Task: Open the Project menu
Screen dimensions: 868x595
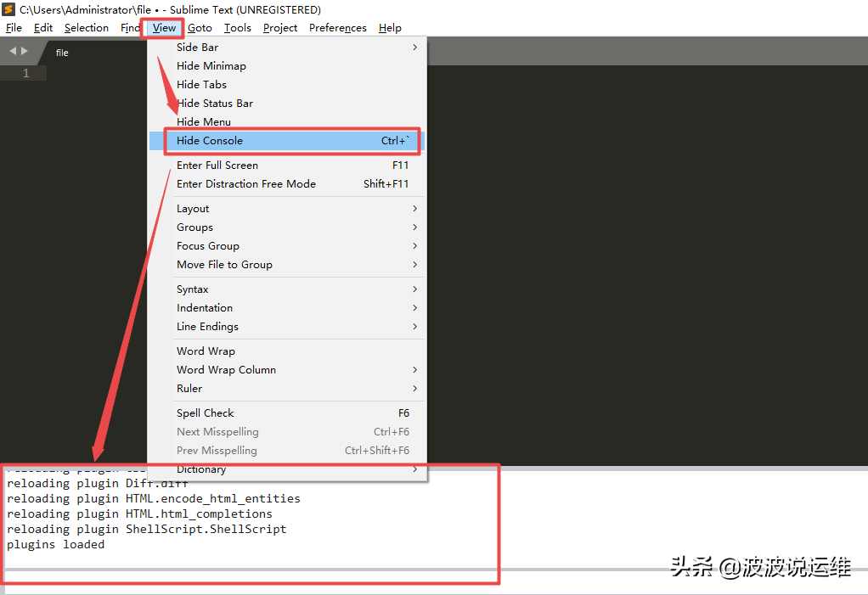Action: pyautogui.click(x=280, y=28)
